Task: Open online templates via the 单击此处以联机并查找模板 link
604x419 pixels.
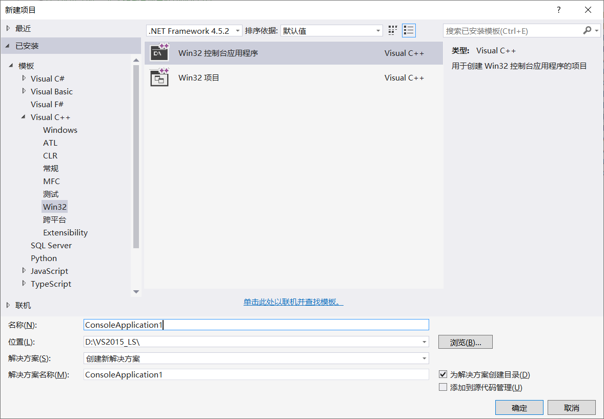Action: pos(293,302)
